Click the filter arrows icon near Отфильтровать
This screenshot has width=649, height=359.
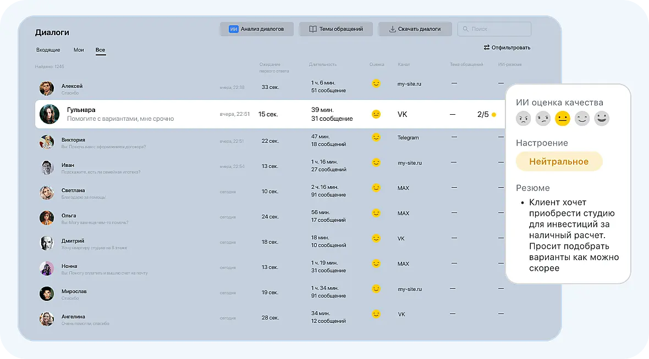coord(487,48)
